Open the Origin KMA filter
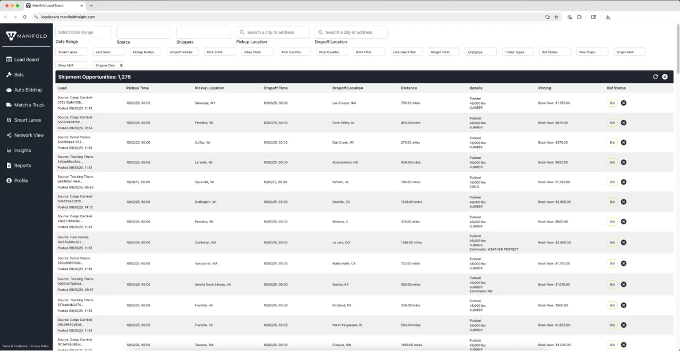Image resolution: width=680 pixels, height=351 pixels. 629,52
